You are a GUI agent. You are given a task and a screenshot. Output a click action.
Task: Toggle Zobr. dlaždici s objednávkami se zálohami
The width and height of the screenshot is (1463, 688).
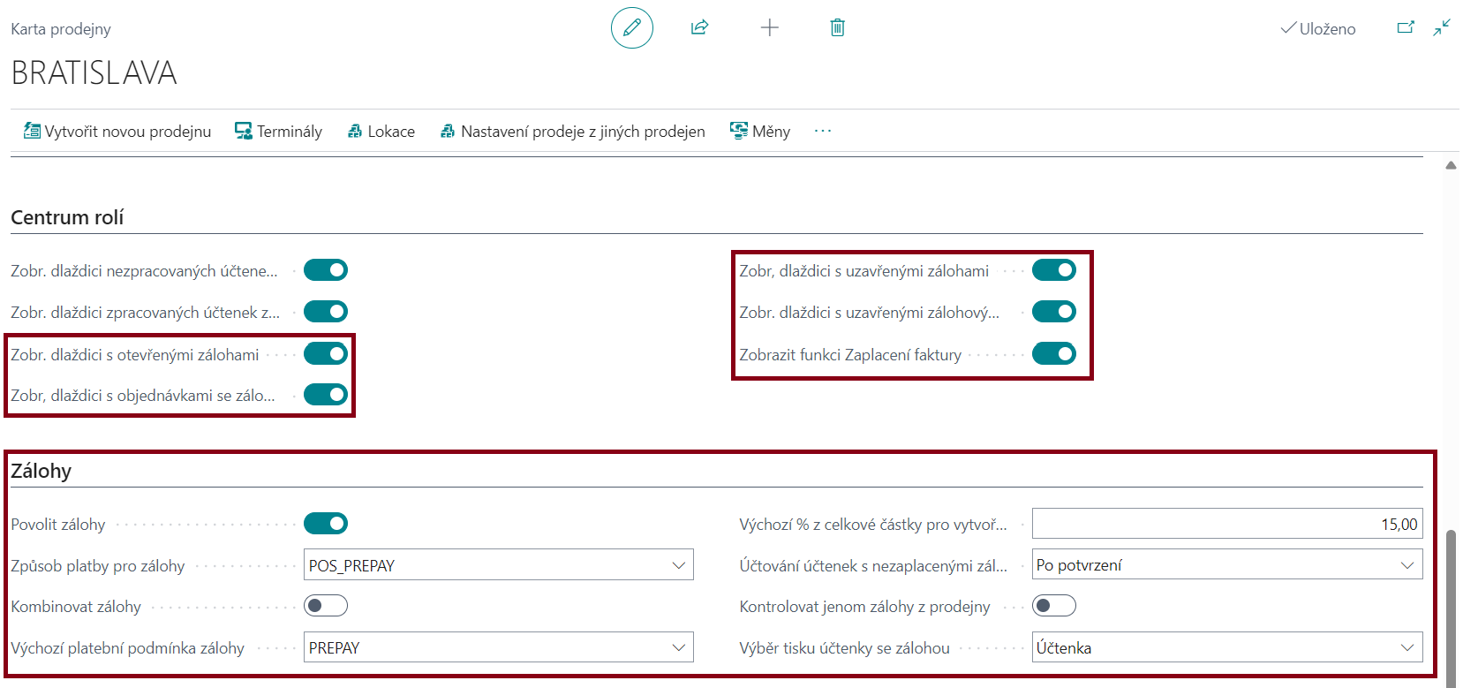[x=326, y=395]
